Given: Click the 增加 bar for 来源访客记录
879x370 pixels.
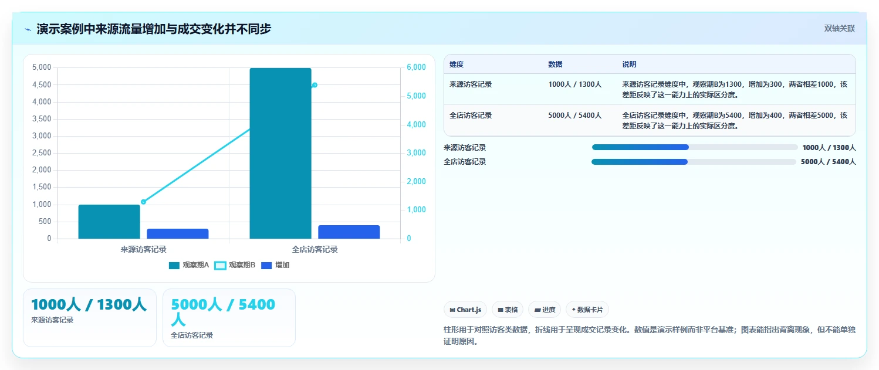Looking at the screenshot, I should (178, 234).
